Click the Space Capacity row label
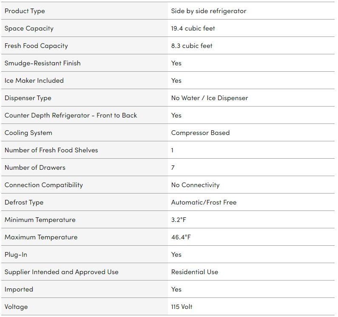Viewport: 338px width, 317px height. (29, 28)
